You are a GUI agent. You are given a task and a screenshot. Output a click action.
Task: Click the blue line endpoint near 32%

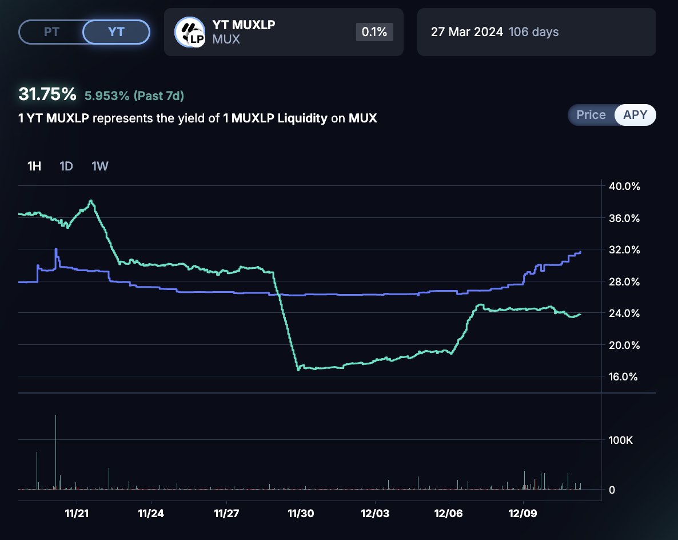pos(580,252)
